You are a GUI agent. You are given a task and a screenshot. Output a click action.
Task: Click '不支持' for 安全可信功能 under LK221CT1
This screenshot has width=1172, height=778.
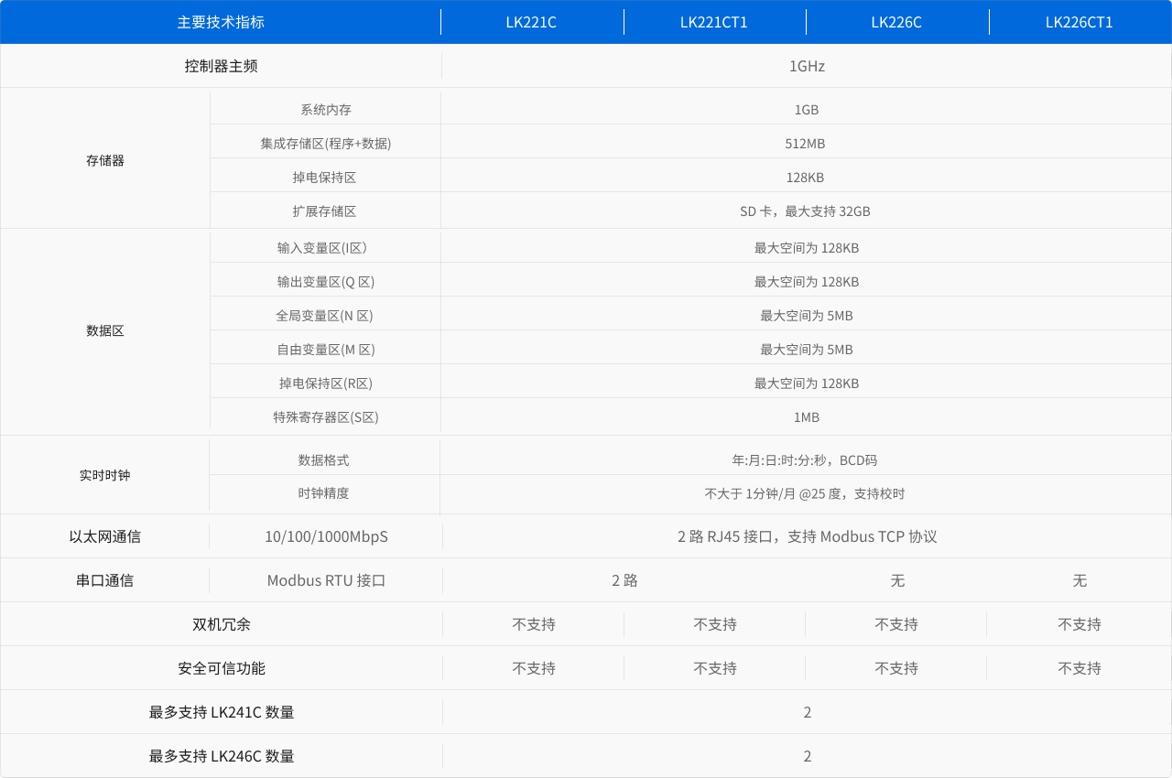[715, 668]
